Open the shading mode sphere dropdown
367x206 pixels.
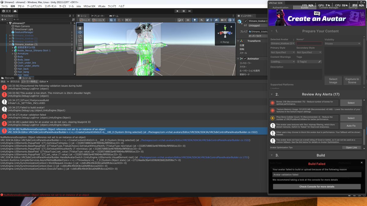(x=181, y=20)
